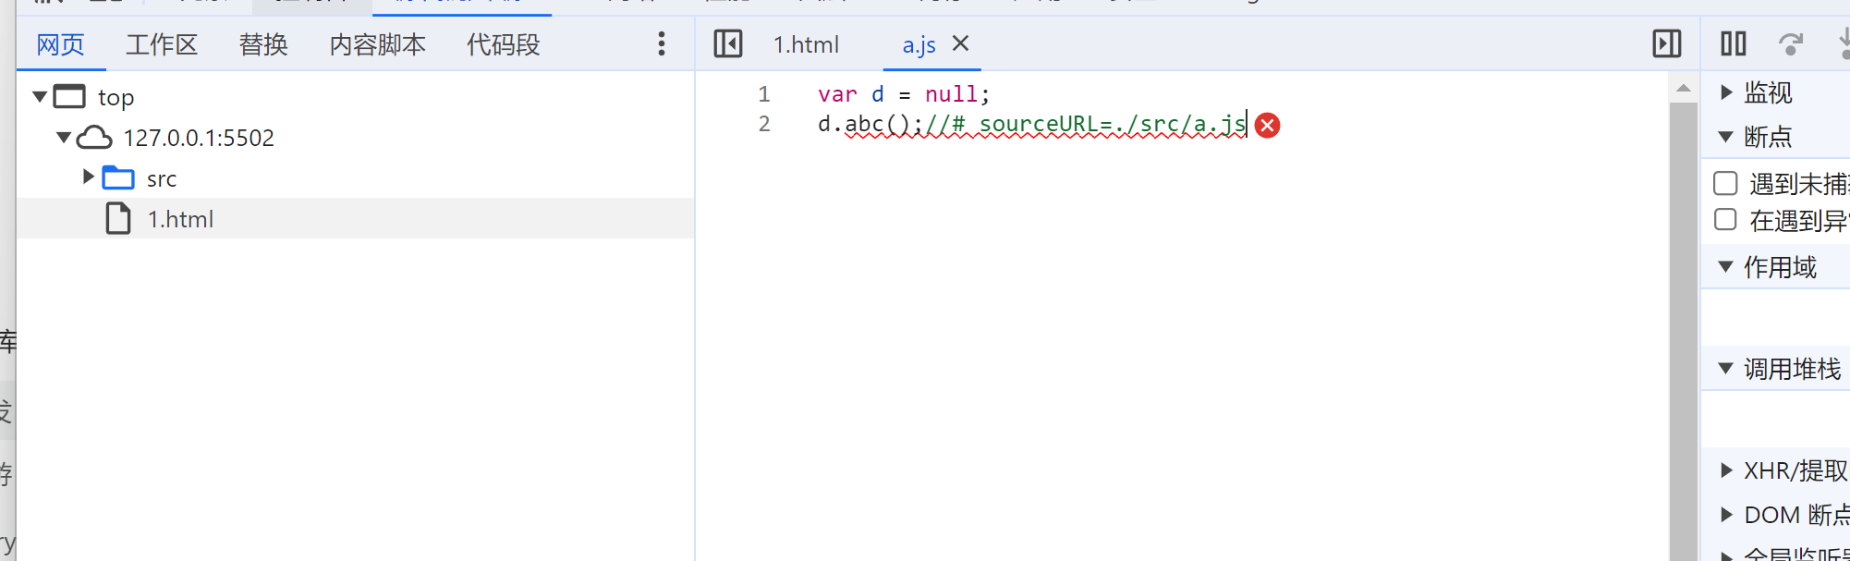Open the three-dot more options menu
This screenshot has width=1850, height=561.
tap(662, 43)
